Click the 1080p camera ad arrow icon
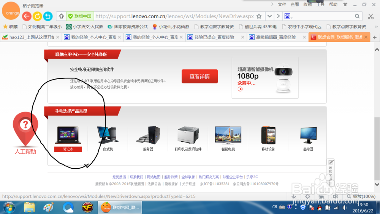 click(240, 89)
